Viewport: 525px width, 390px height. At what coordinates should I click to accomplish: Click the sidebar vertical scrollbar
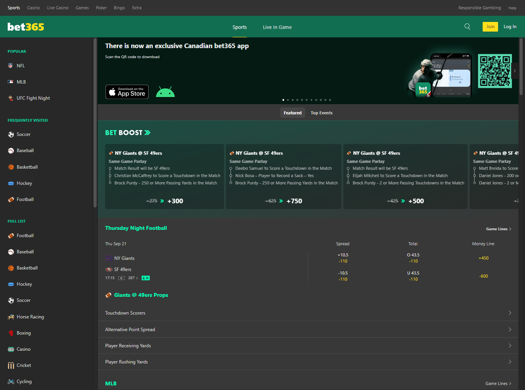(95, 122)
